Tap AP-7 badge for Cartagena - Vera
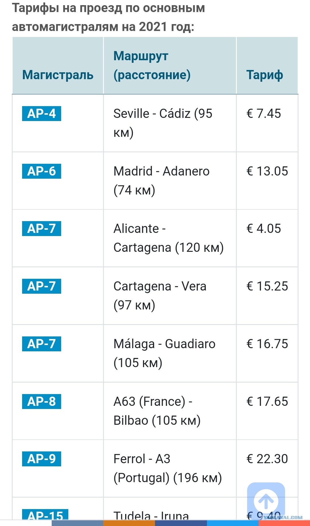This screenshot has height=526, width=310. coord(42,286)
